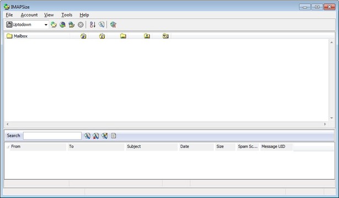Minimize the IMAPSize window

[305, 7]
